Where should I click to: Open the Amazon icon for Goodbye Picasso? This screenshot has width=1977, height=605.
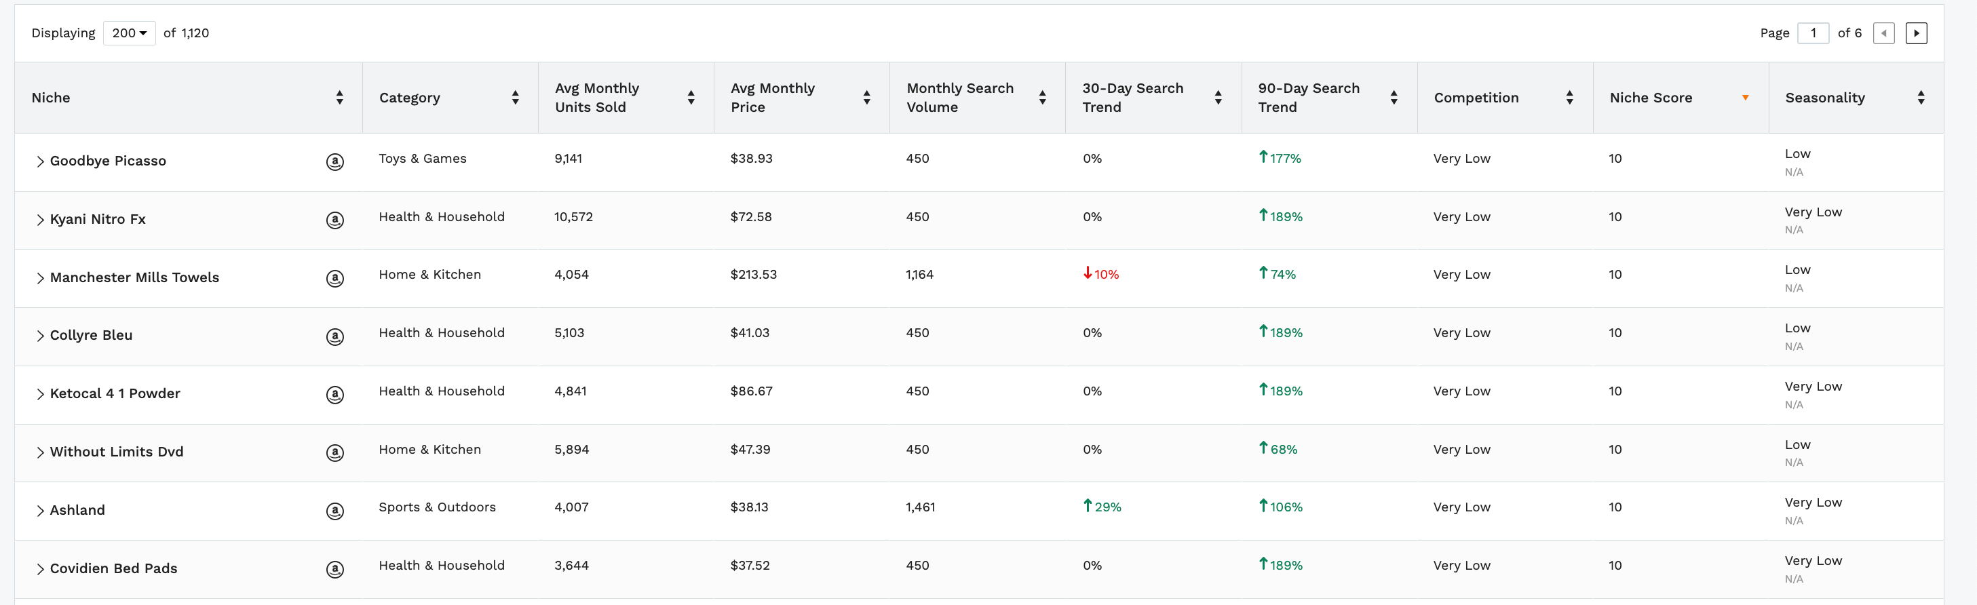[334, 162]
